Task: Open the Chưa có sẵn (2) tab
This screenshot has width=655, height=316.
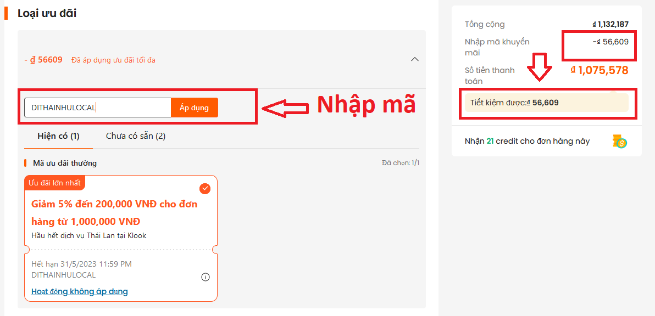Action: click(136, 136)
